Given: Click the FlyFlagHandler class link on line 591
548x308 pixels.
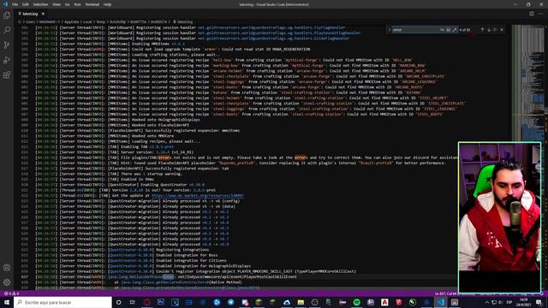Looking at the screenshot, I should click(271, 27).
